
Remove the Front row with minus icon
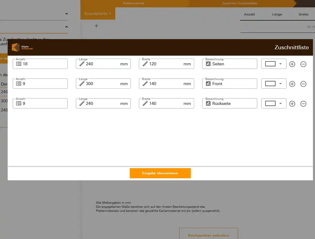point(303,84)
